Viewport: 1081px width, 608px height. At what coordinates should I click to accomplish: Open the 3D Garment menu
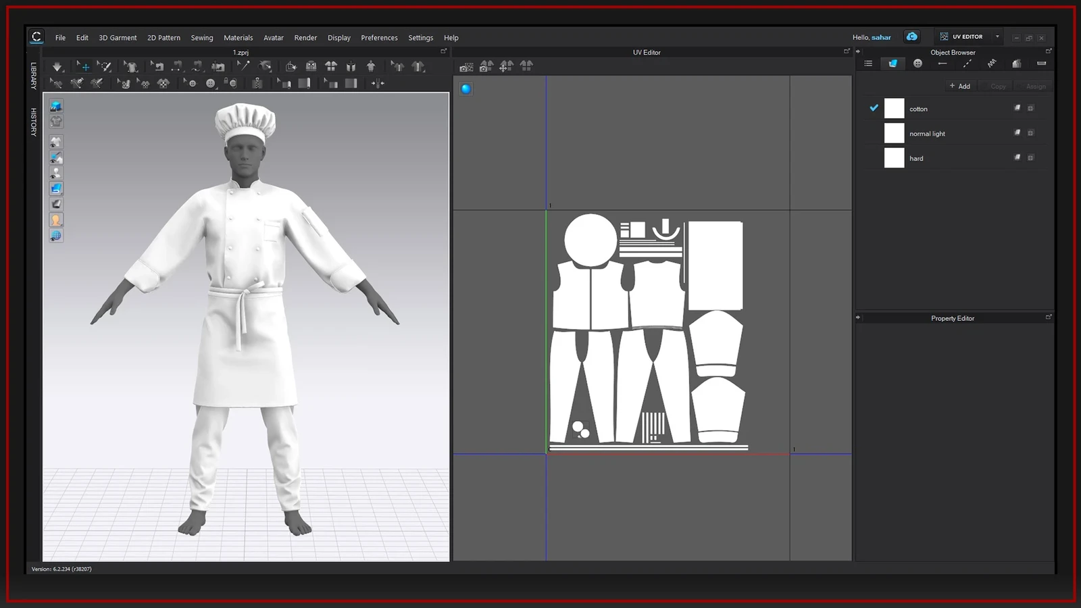(118, 38)
